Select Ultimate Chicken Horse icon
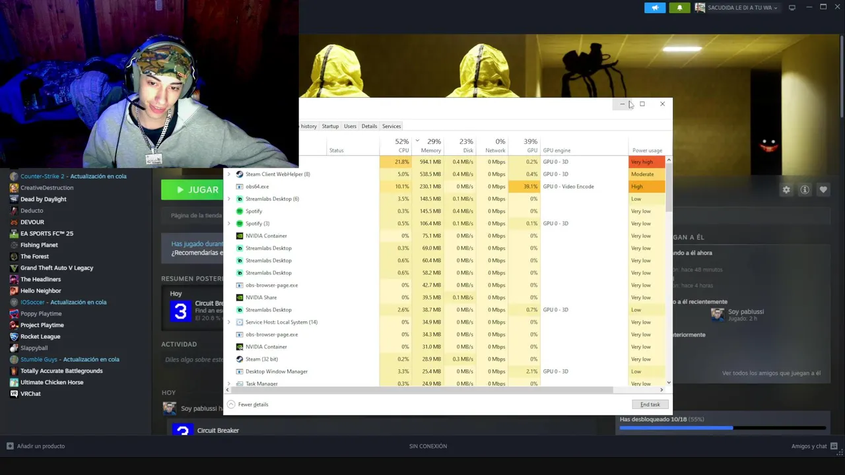This screenshot has width=845, height=475. [14, 382]
